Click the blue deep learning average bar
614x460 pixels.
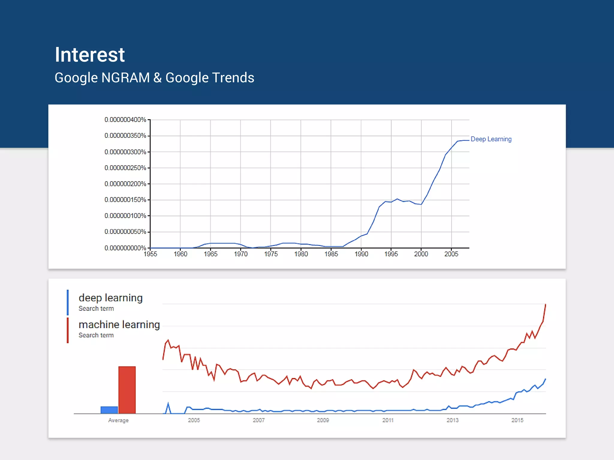(x=109, y=410)
